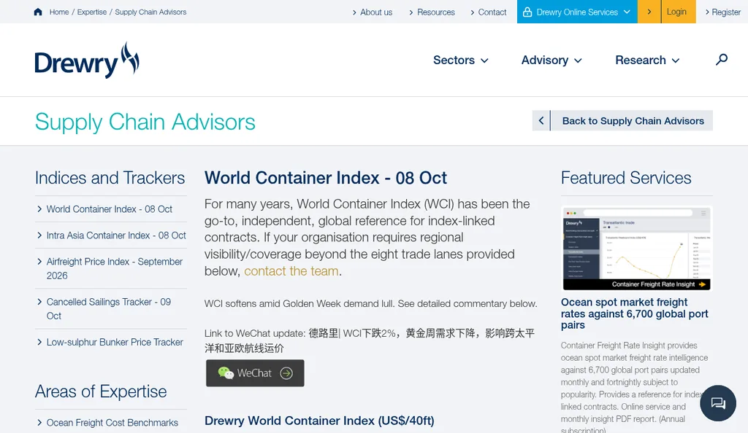Screen dimensions: 748x433
Task: Click the WeChat button
Action: pyautogui.click(x=255, y=373)
